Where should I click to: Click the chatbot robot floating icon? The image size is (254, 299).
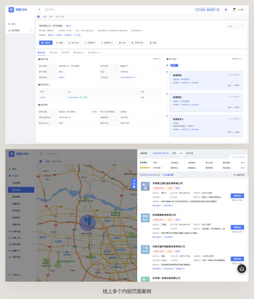click(242, 269)
